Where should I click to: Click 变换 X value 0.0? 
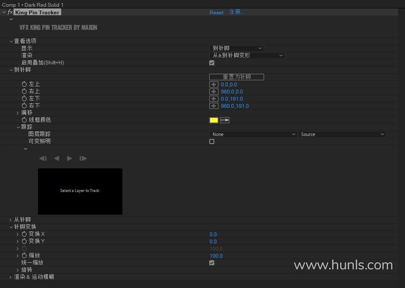point(213,235)
